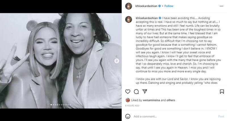Like the post with the heart icon
Screen dimensions: 227x121
(x=128, y=92)
